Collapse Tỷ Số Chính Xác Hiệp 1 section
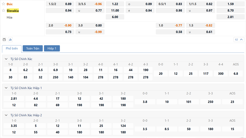 coord(6,88)
